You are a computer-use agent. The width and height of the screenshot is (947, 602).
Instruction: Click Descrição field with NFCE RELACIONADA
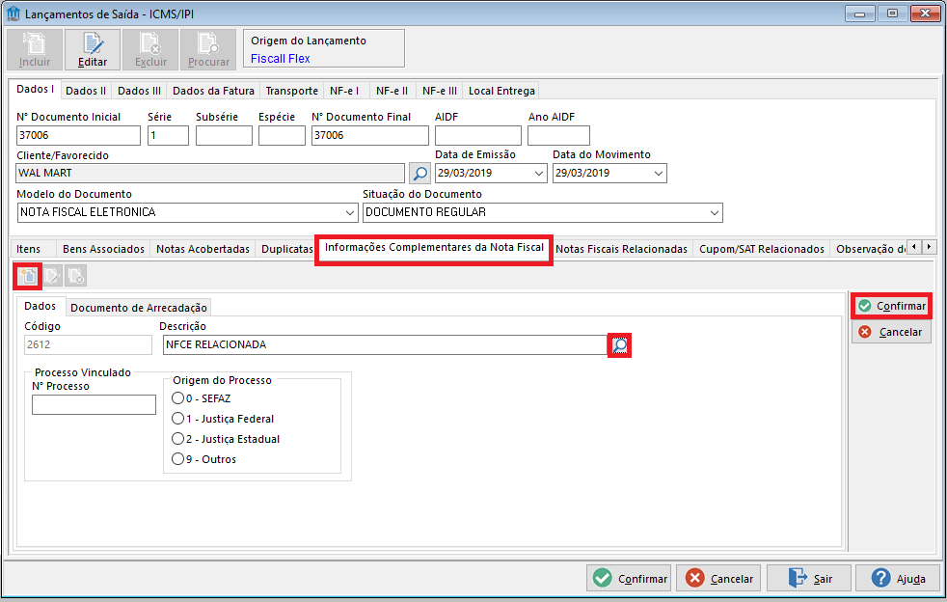pyautogui.click(x=385, y=344)
